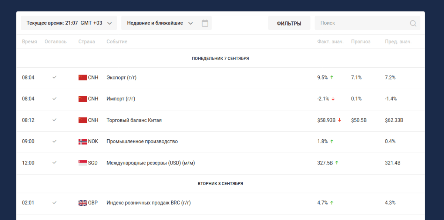Click Norway flag icon next to NOK
444x220 pixels.
(83, 141)
